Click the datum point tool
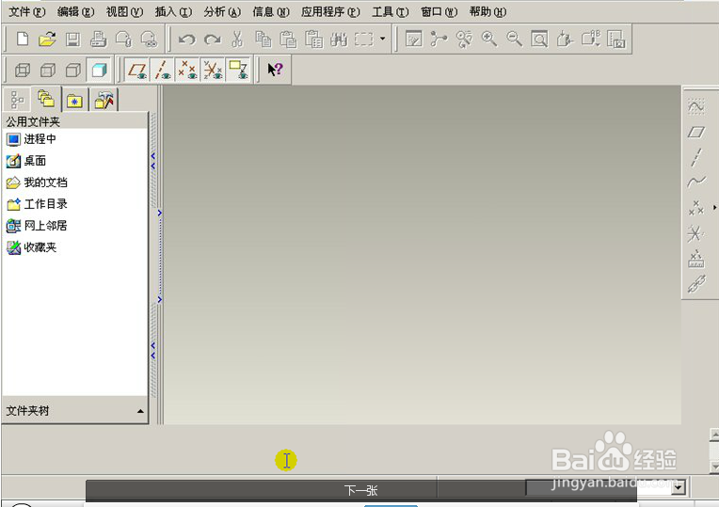Viewport: 719px width, 507px height. [696, 208]
